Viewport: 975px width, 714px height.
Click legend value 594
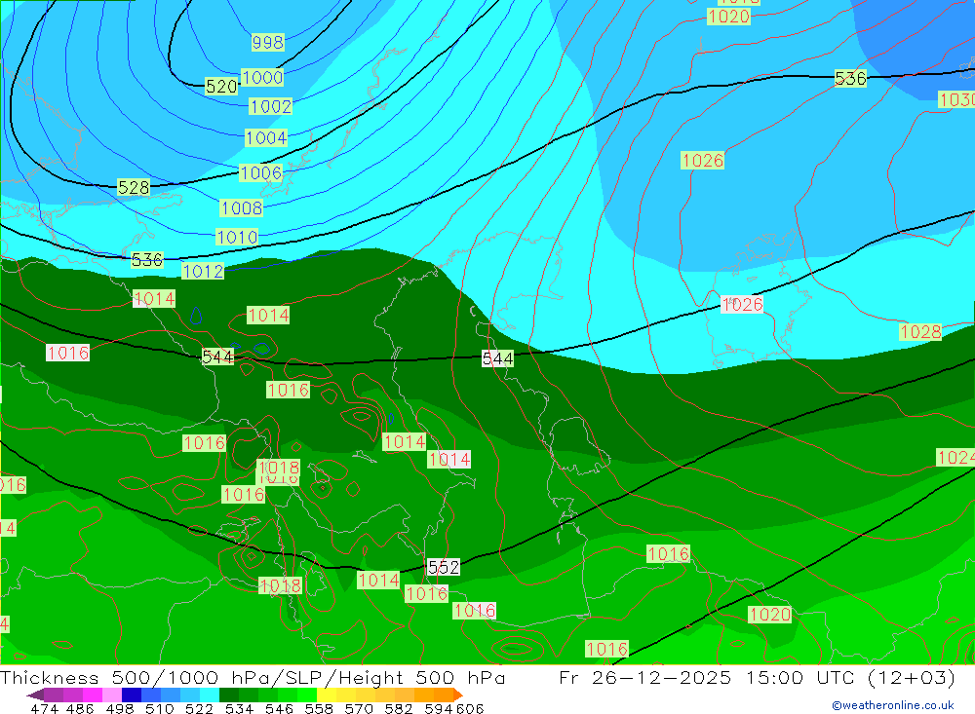click(x=439, y=708)
